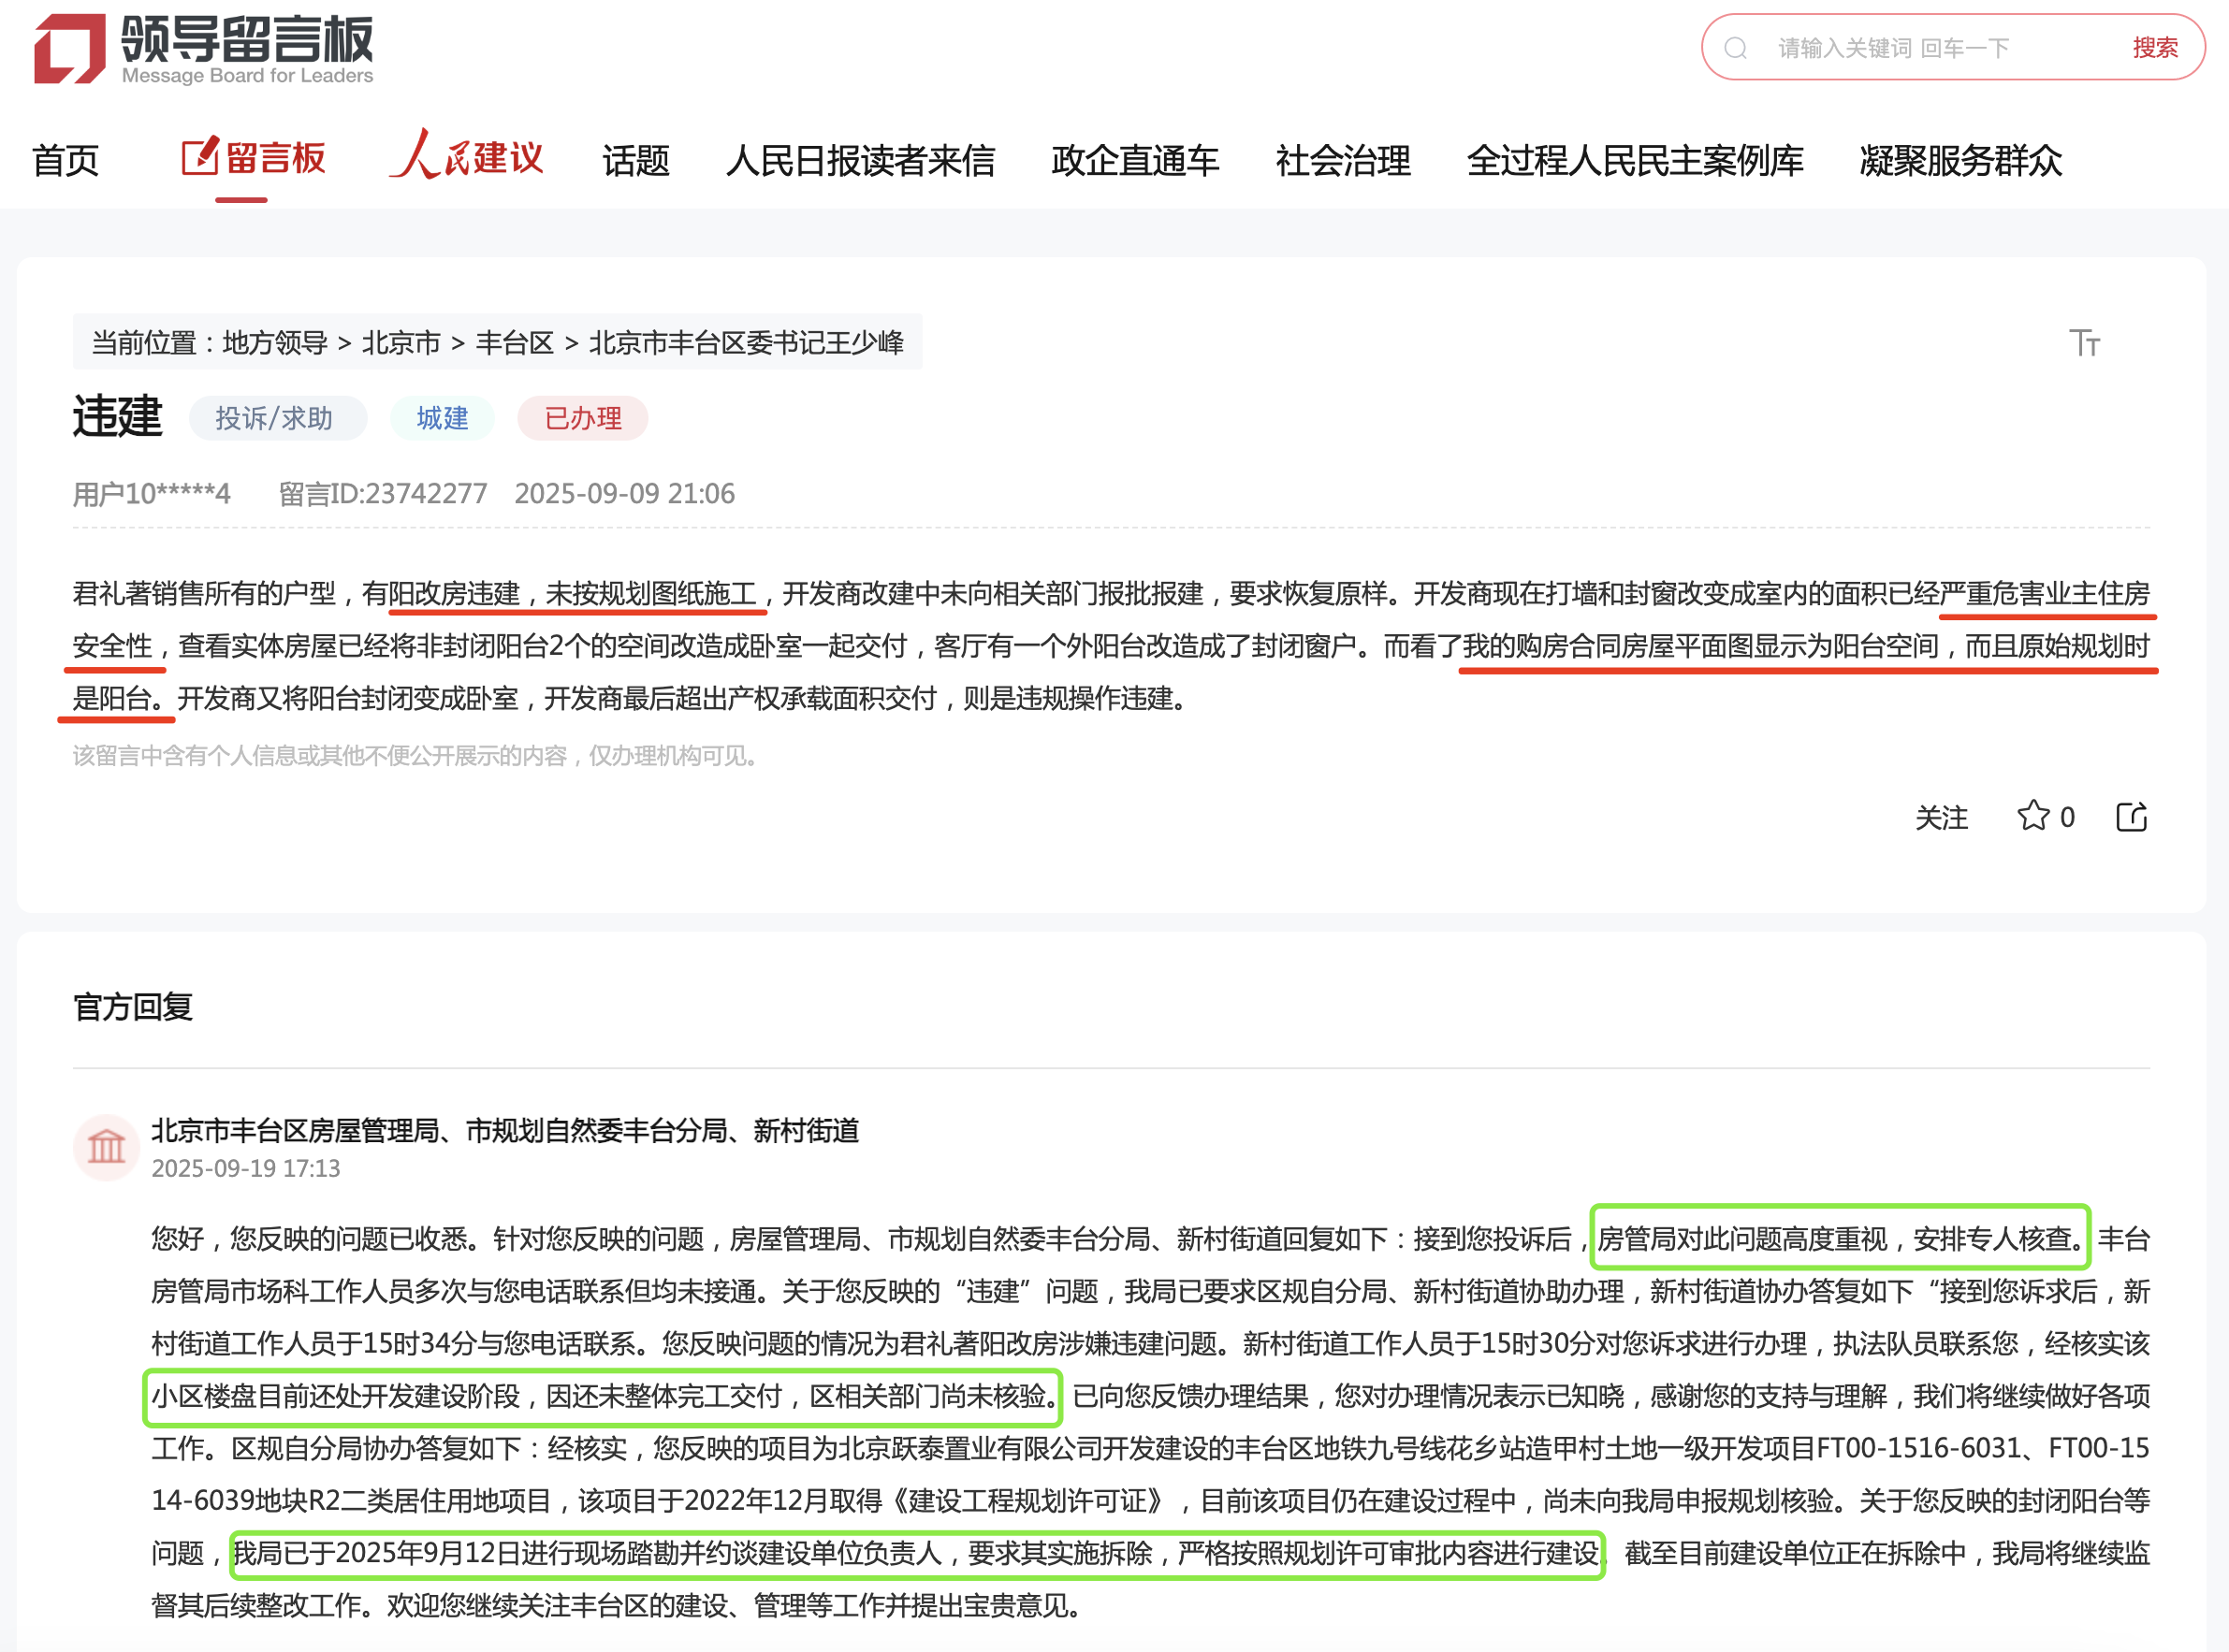Click the search magnifier icon

(x=1736, y=48)
